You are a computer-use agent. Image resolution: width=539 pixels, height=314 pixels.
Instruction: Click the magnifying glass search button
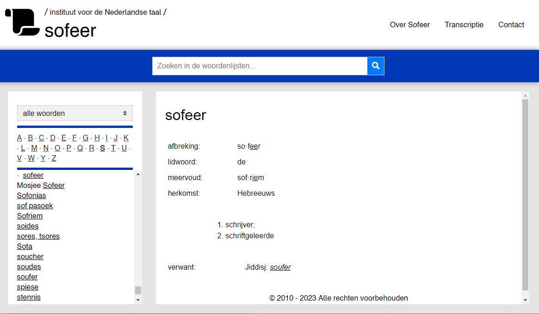(x=376, y=66)
